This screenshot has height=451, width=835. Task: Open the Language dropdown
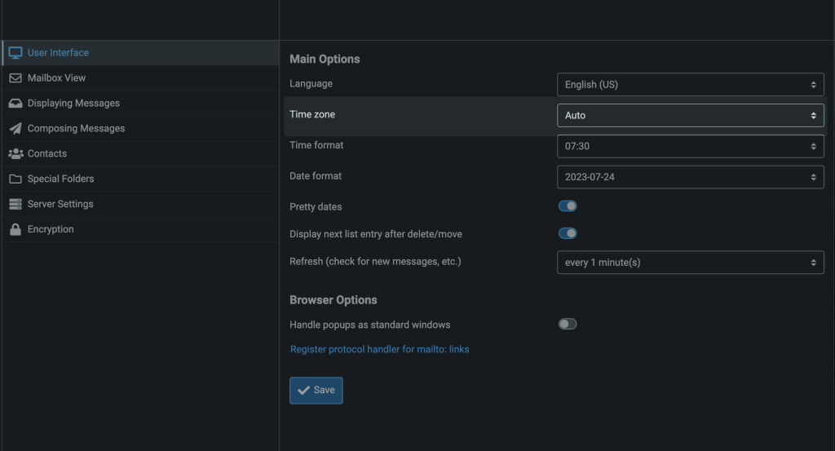pyautogui.click(x=690, y=85)
